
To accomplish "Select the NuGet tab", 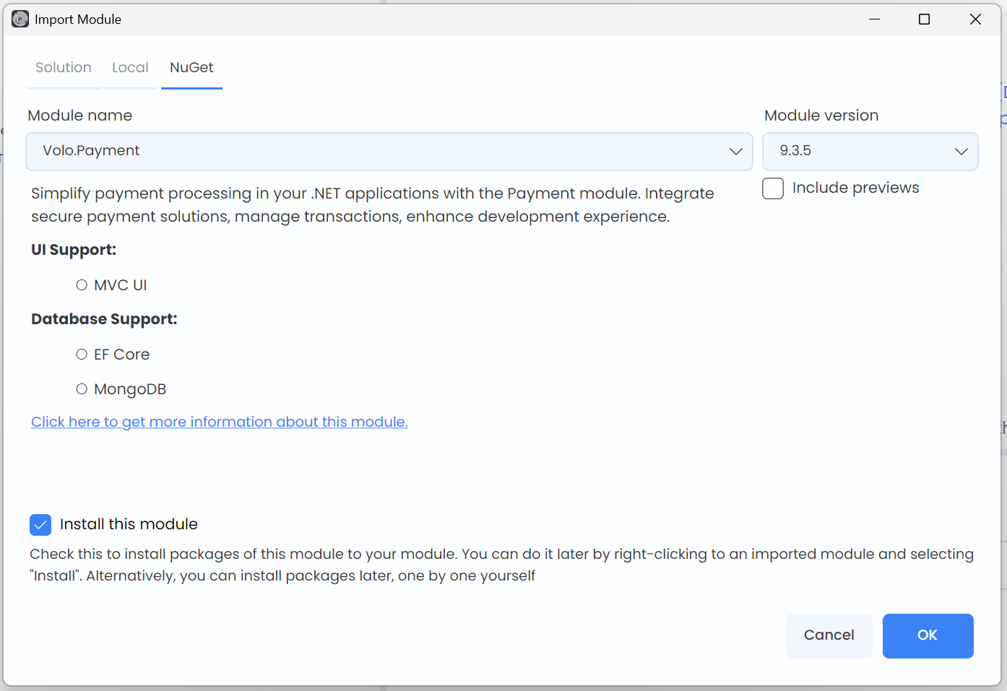I will tap(191, 68).
